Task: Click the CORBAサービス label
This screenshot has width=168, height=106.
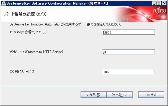Action: pyautogui.click(x=22, y=72)
